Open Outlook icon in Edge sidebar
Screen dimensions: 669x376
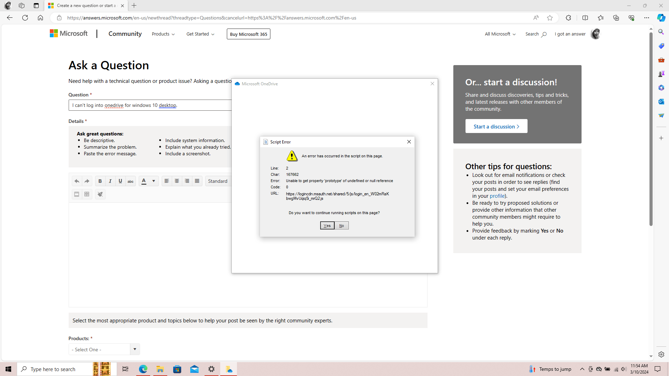click(x=661, y=102)
